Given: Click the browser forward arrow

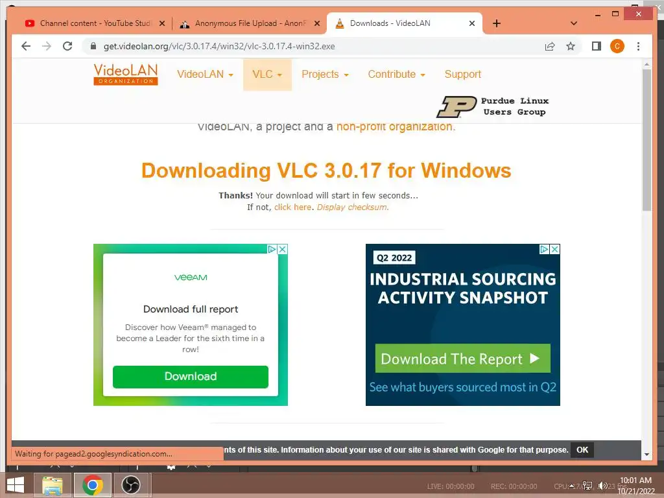Looking at the screenshot, I should click(x=47, y=46).
